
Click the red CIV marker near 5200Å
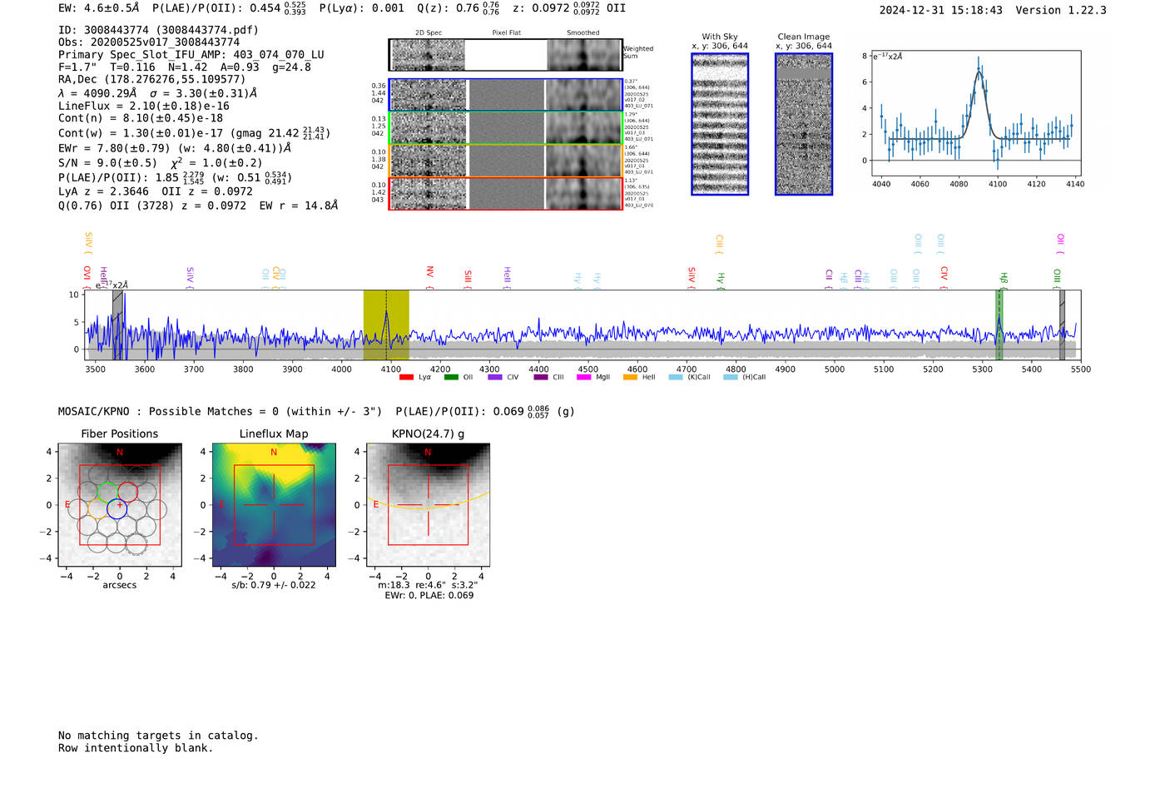pos(944,276)
